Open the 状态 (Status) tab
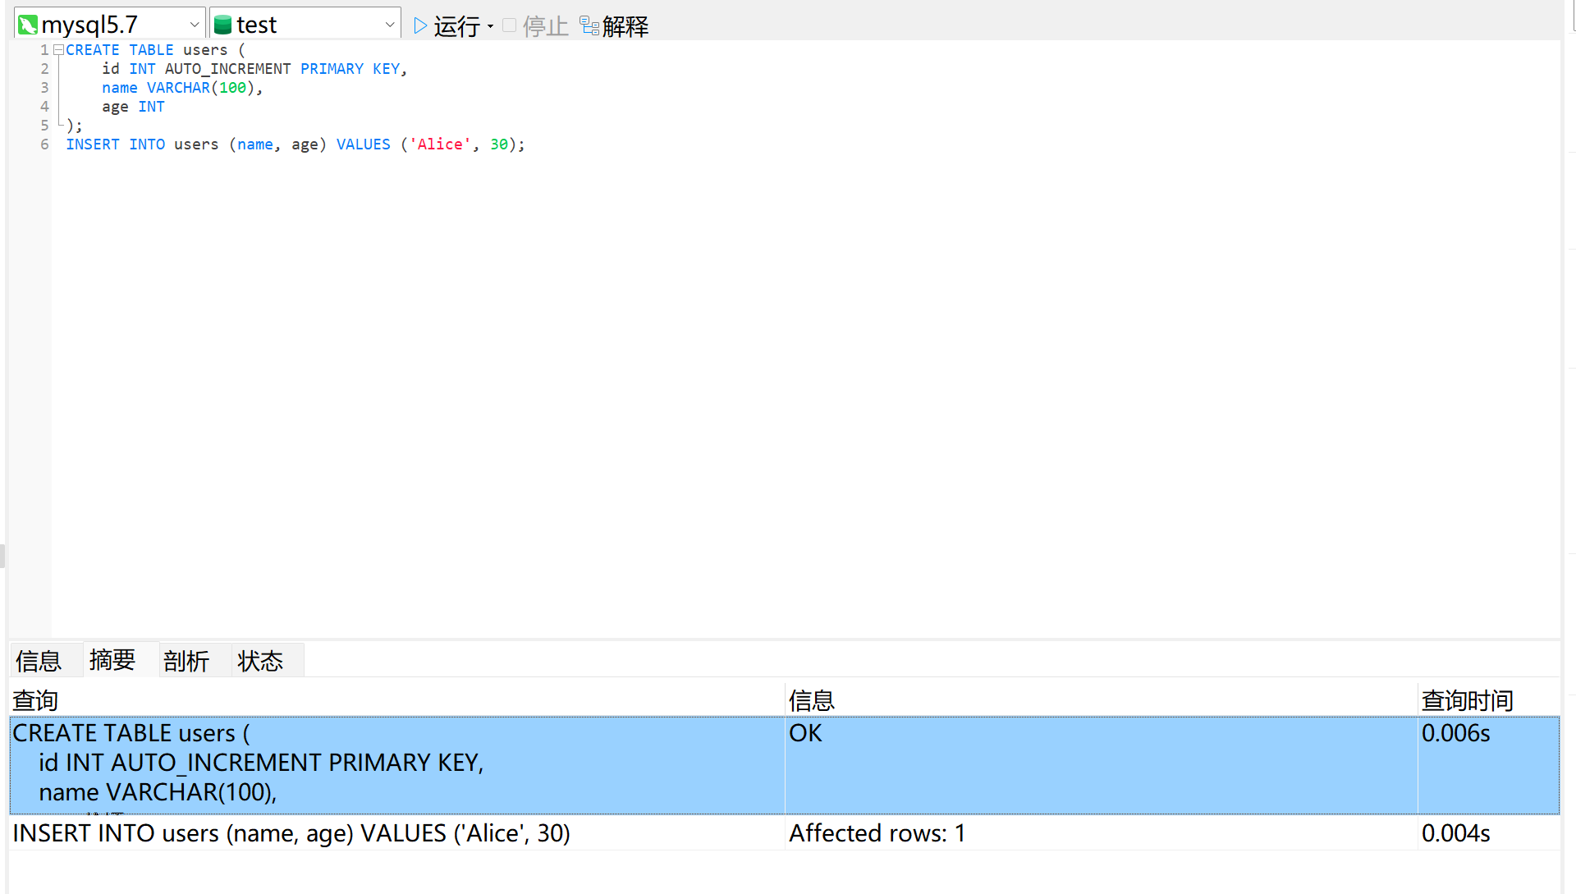 click(x=260, y=660)
